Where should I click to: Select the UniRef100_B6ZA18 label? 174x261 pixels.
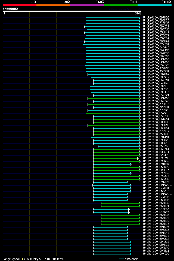156,224
